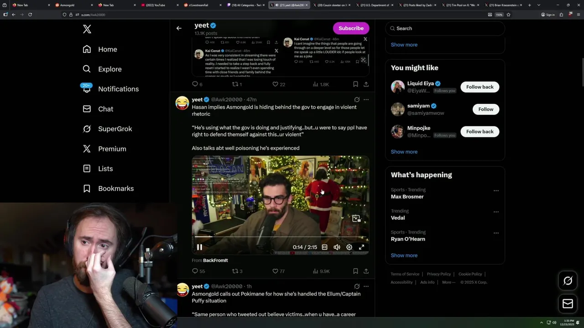Screen dimensions: 584x328
Task: Toggle picture-in-picture on the video
Action: 356,218
